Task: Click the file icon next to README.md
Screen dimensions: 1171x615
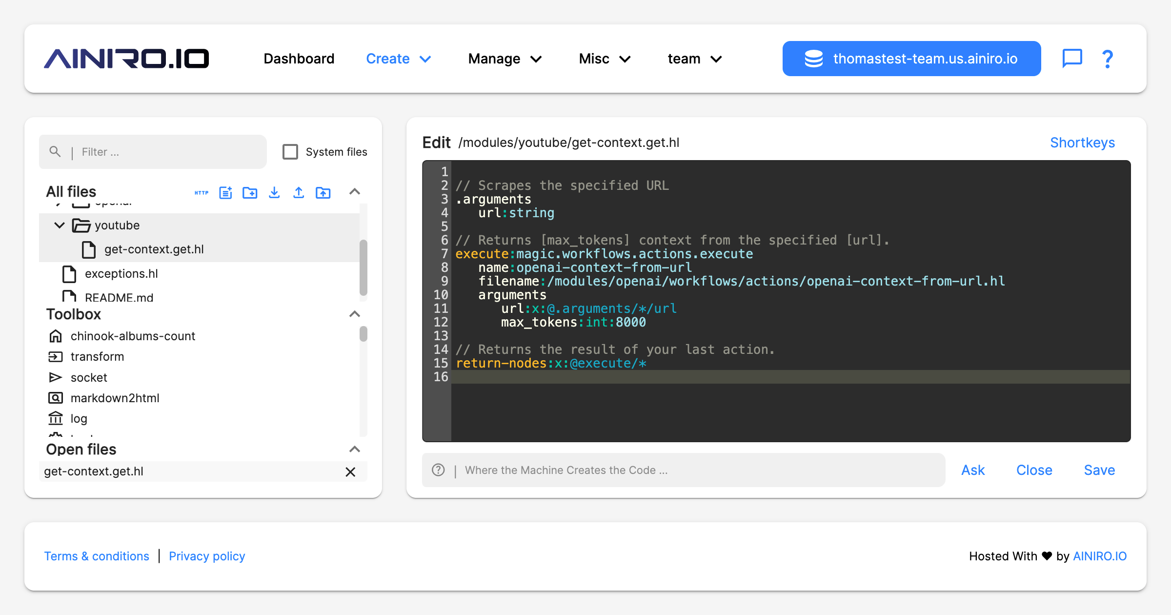Action: point(69,296)
